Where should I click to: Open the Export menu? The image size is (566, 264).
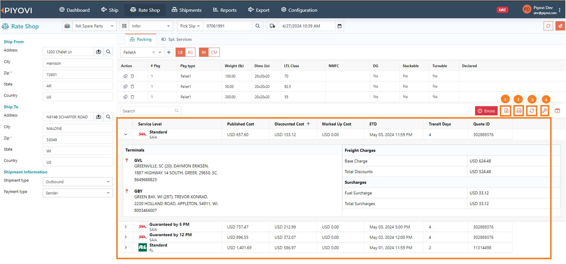[259, 10]
